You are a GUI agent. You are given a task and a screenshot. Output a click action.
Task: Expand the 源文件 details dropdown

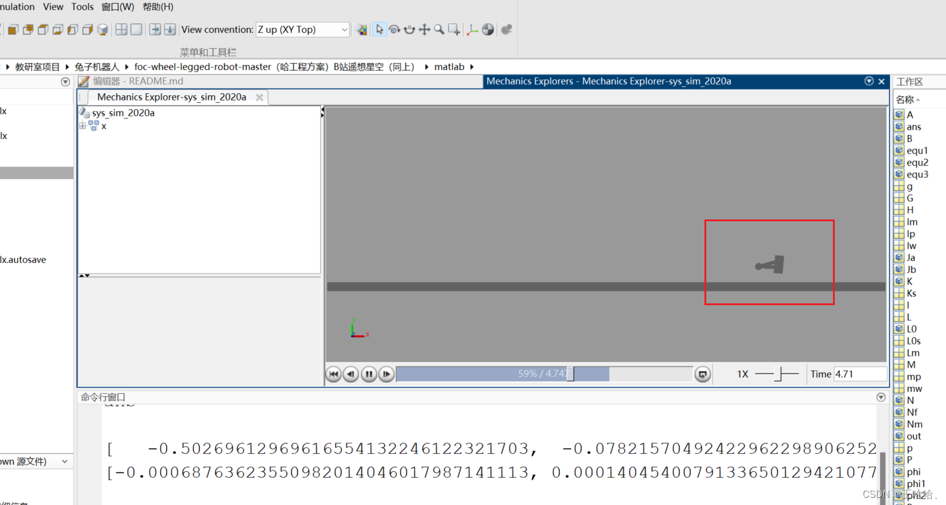[x=65, y=462]
